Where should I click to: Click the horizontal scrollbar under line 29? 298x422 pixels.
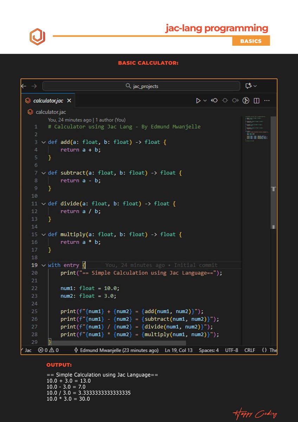coord(118,343)
